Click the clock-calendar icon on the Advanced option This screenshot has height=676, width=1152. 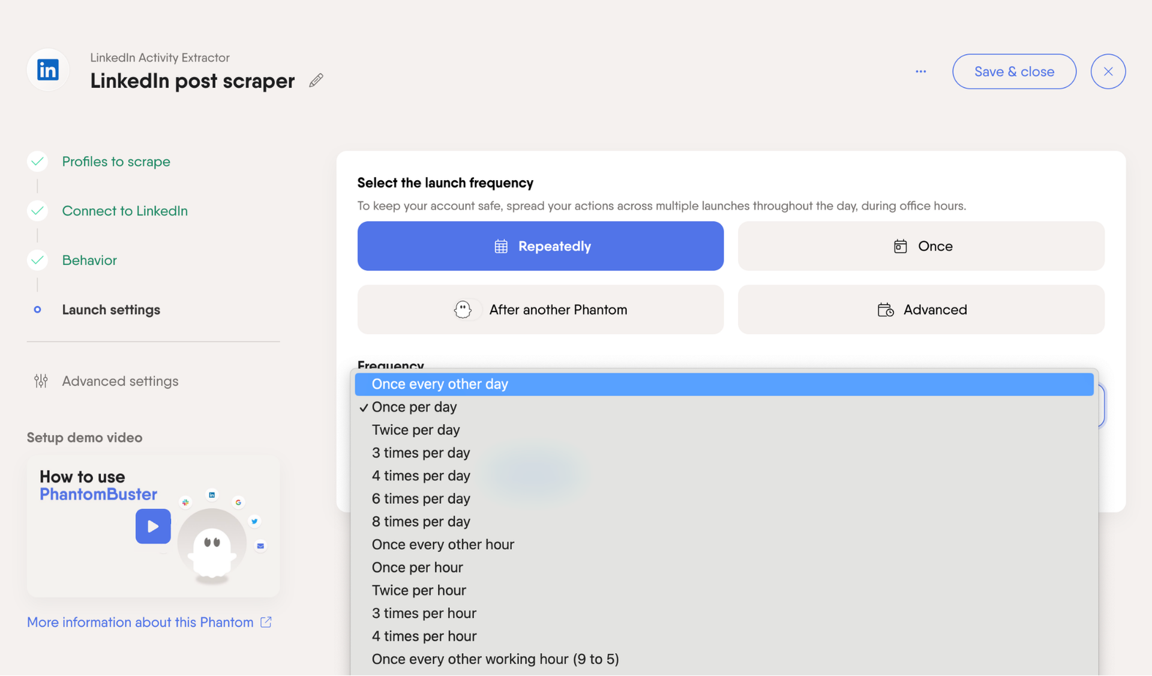click(885, 309)
